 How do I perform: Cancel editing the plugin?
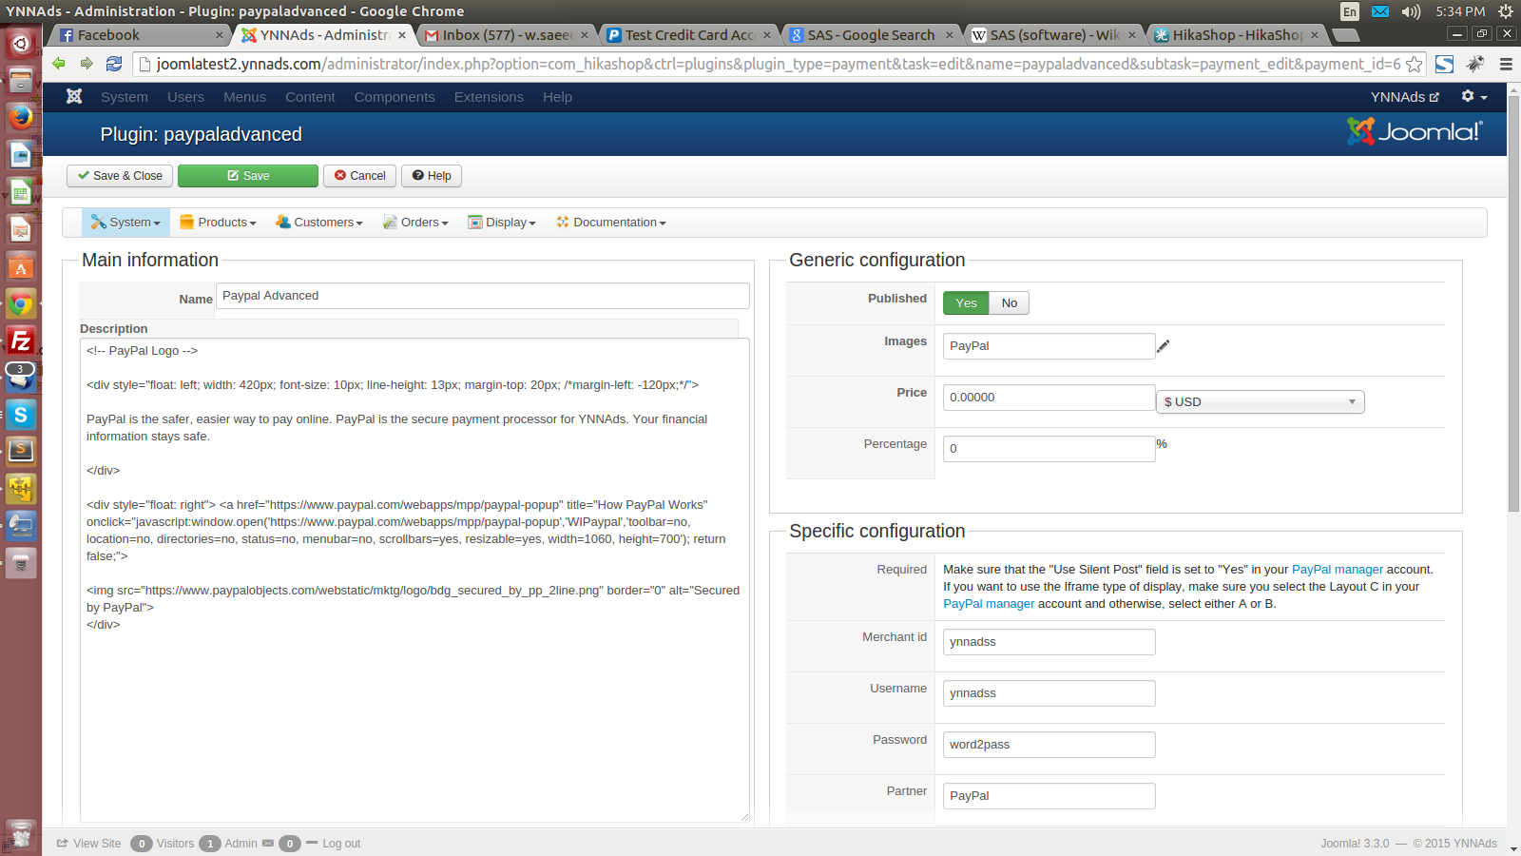360,176
